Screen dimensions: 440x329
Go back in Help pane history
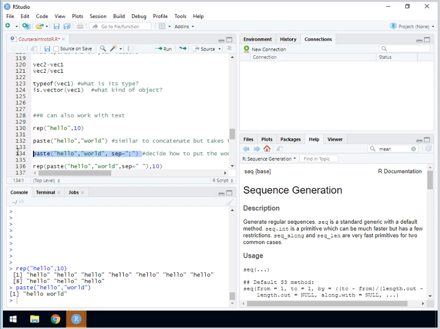pyautogui.click(x=246, y=149)
